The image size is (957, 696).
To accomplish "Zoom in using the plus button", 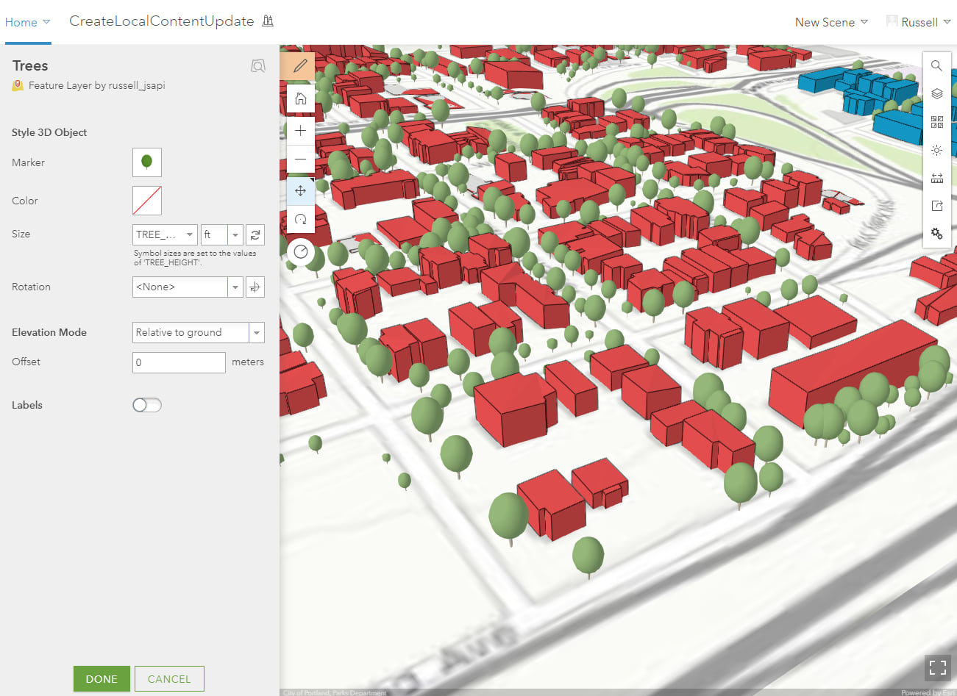I will click(300, 131).
